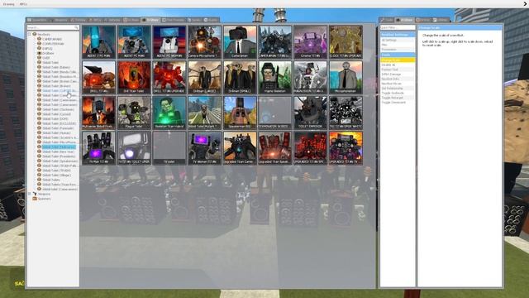Choose the Skeleton Titan Hybrid green thumbnail

click(x=169, y=113)
